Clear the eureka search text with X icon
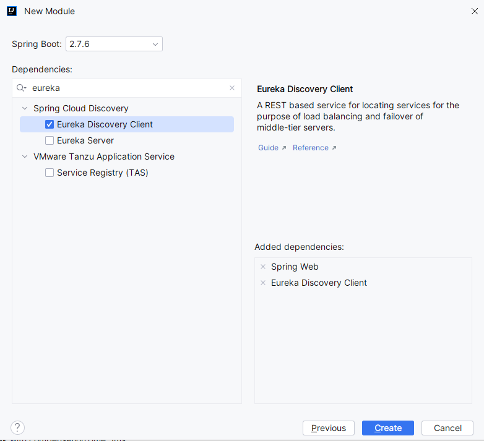484x441 pixels. (x=232, y=88)
